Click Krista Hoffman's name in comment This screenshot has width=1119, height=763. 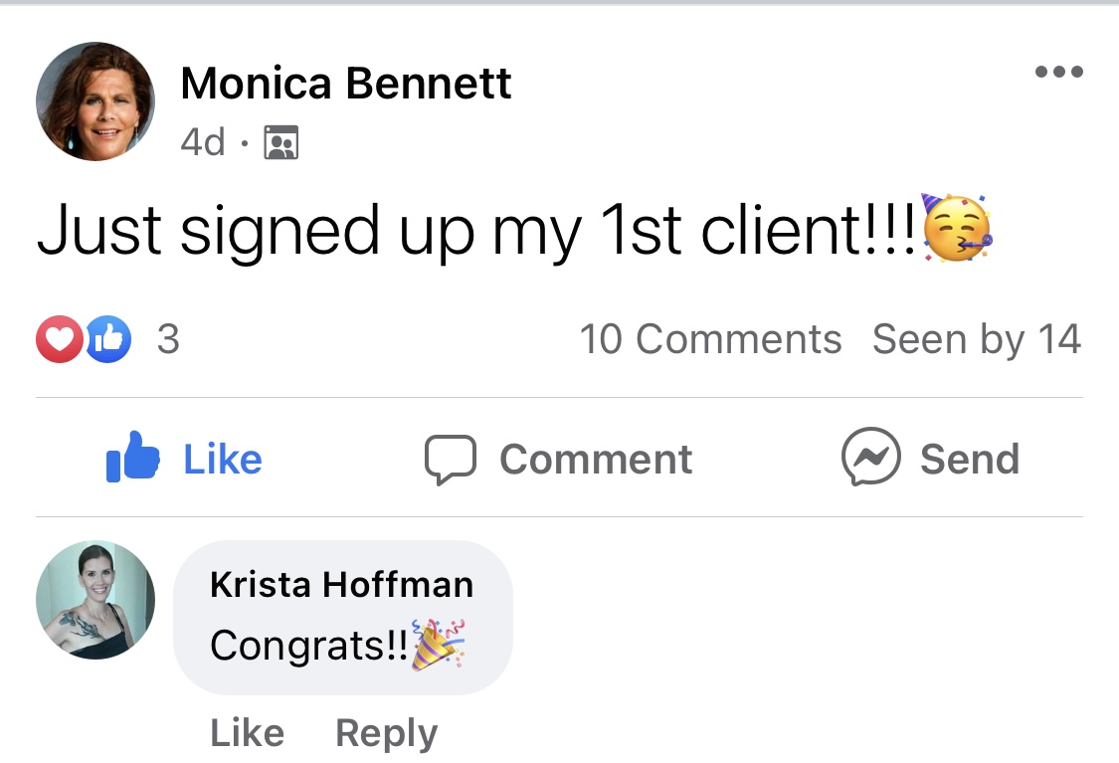click(x=342, y=585)
